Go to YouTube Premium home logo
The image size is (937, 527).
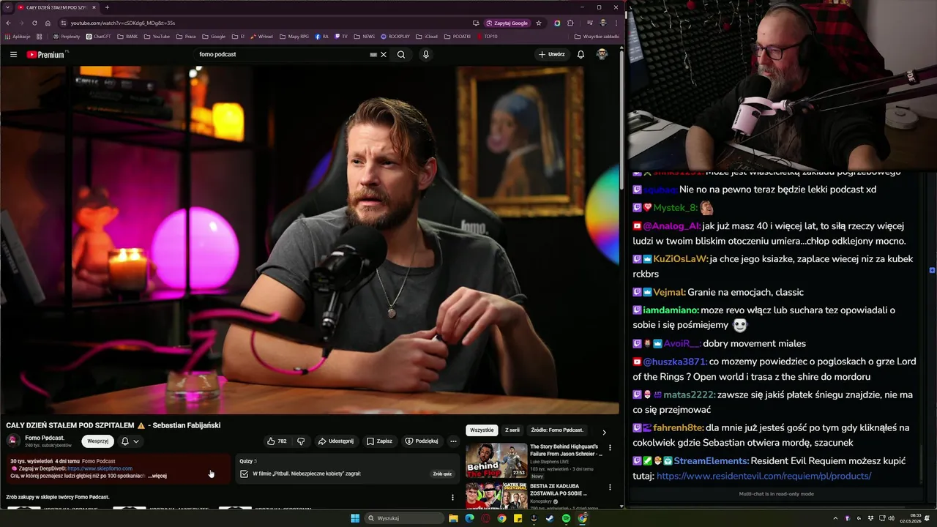pyautogui.click(x=47, y=54)
